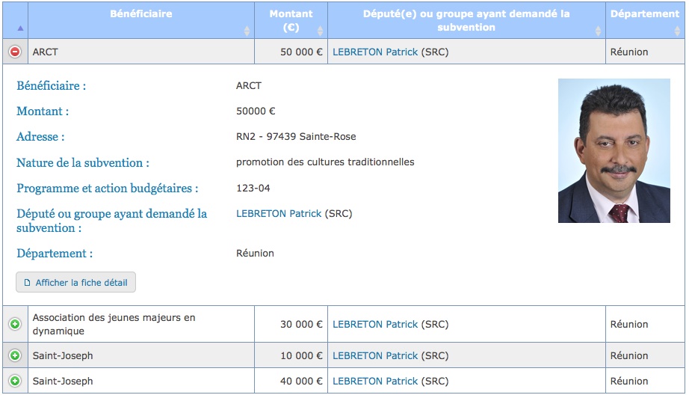Sort using the first column's up arrow
Viewport: 689px width, 398px height.
click(20, 28)
